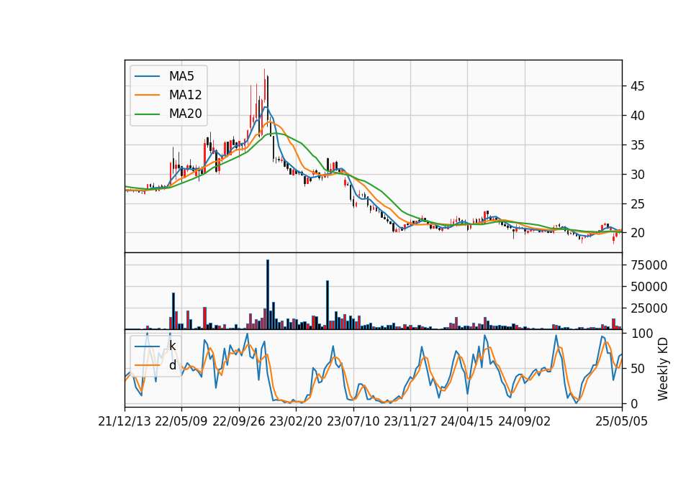Click the blue MA5 legend line sample
The width and height of the screenshot is (691, 496).
pyautogui.click(x=147, y=76)
